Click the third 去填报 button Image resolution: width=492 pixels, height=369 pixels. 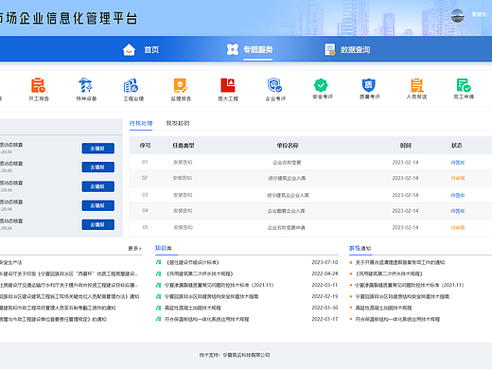click(98, 186)
